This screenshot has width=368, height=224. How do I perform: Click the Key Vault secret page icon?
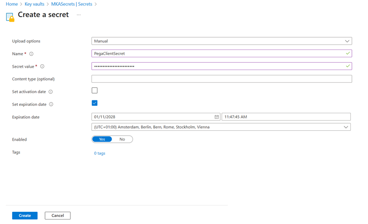(x=10, y=17)
